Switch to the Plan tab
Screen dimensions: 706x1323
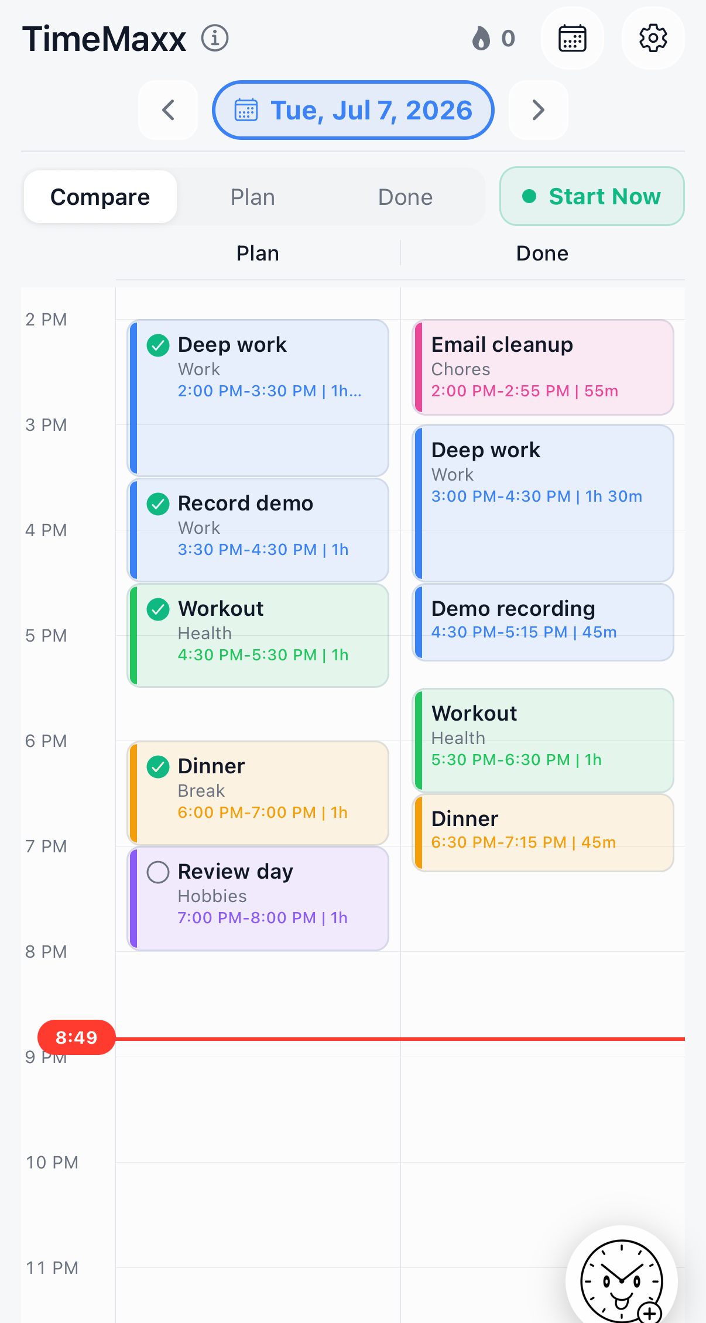(x=253, y=197)
